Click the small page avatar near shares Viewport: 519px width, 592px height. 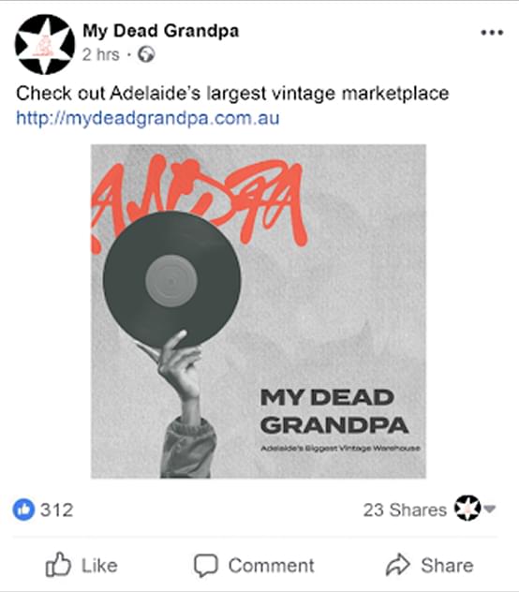[x=467, y=509]
